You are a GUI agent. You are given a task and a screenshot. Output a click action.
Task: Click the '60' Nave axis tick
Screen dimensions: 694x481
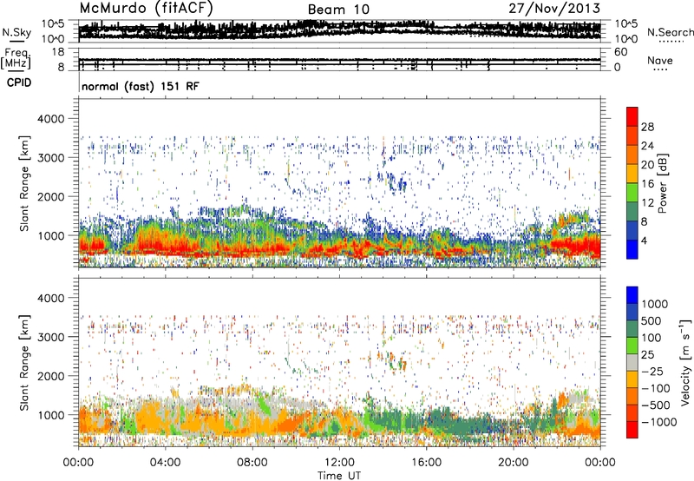[621, 52]
